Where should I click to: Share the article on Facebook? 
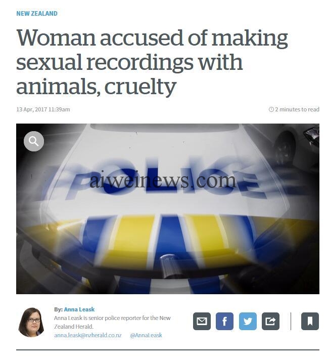coord(224,321)
